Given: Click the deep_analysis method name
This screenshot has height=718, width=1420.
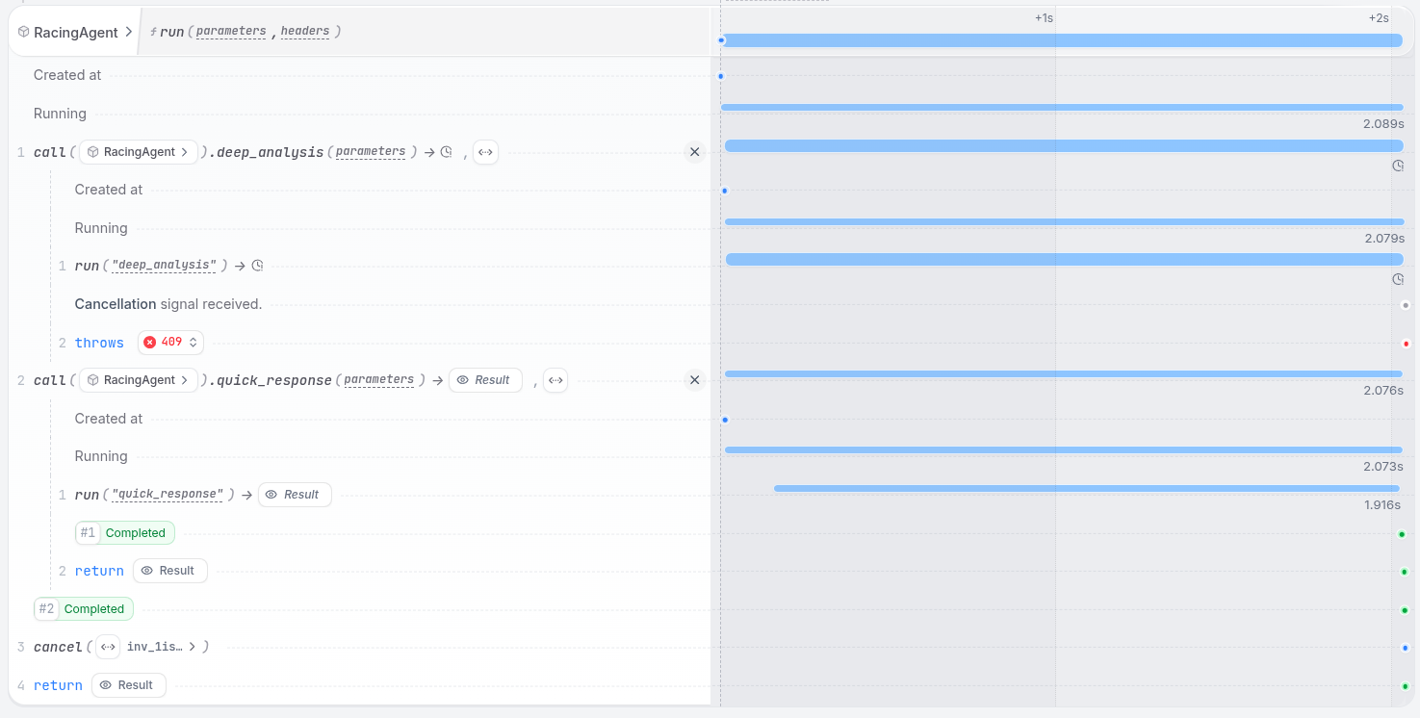Looking at the screenshot, I should [270, 152].
